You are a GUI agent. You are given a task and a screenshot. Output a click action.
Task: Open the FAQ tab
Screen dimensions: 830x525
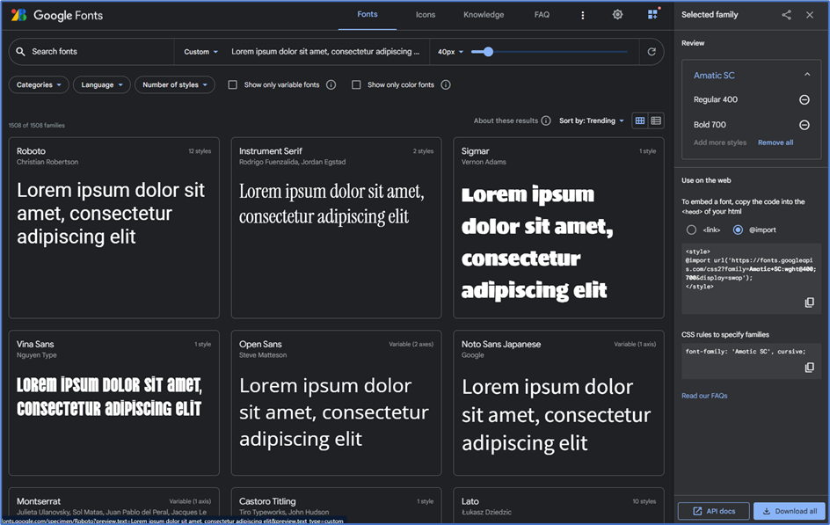(542, 15)
